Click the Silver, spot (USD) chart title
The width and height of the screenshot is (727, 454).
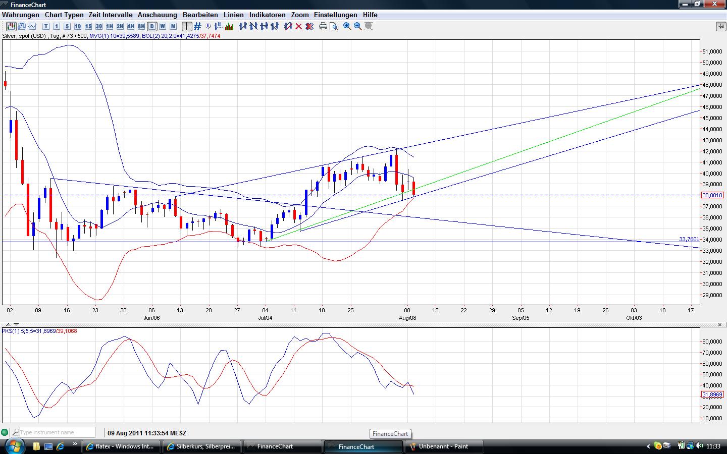tap(24, 36)
